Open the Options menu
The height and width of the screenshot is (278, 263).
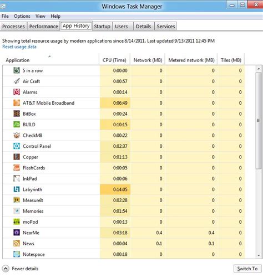22,16
